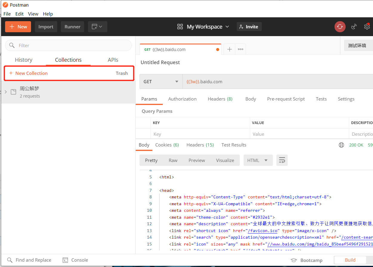Click the "2 requests" label
373x267 pixels.
(30, 96)
